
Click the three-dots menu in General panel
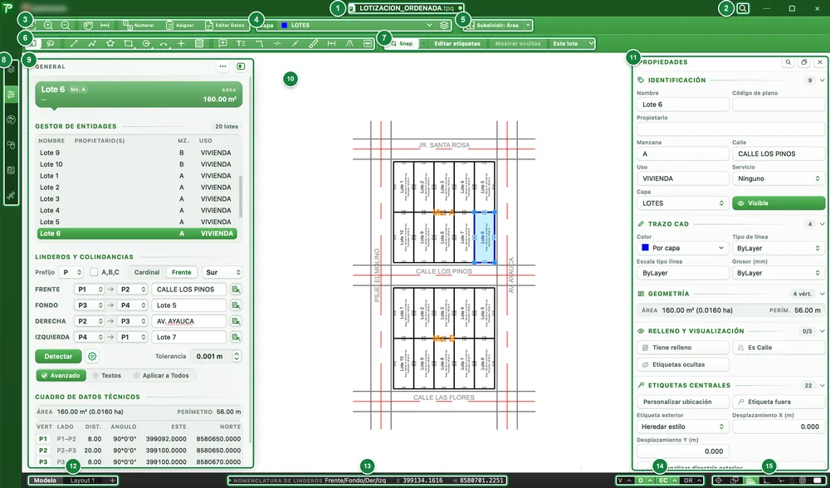[222, 66]
